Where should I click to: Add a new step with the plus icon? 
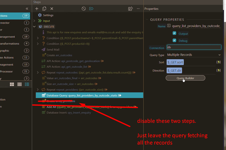[x=37, y=9]
